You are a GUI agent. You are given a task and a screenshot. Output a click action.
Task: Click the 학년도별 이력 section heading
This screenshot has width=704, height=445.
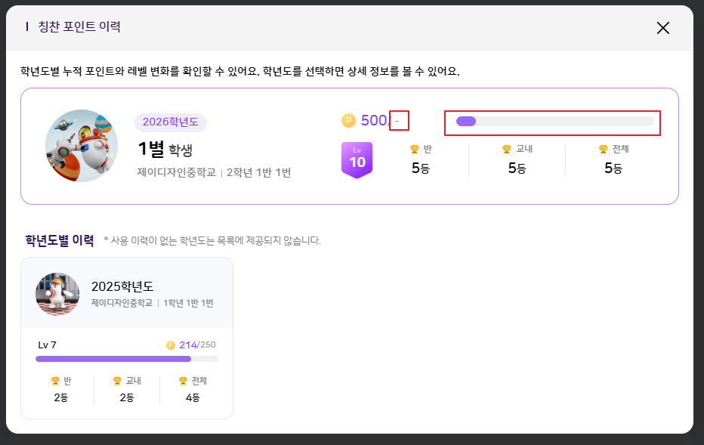60,241
